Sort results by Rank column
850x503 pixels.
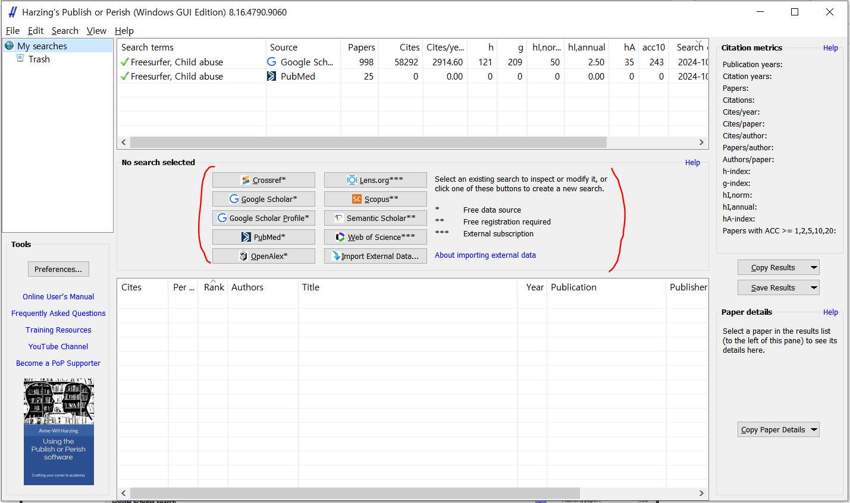click(x=214, y=287)
